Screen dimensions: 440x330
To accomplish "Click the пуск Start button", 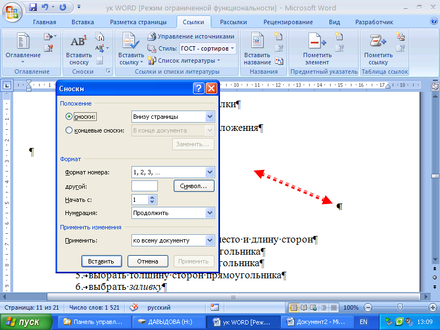I will (26, 322).
